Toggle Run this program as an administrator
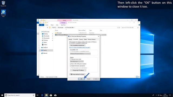Image resolution: width=173 pixels, height=97 pixels. pyautogui.click(x=71, y=68)
